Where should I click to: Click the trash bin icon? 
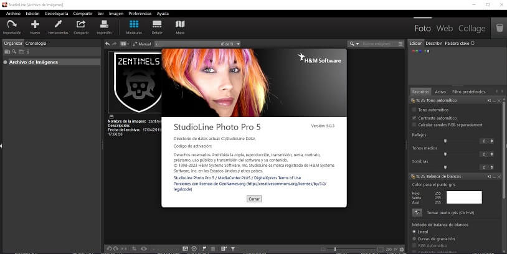pyautogui.click(x=500, y=27)
